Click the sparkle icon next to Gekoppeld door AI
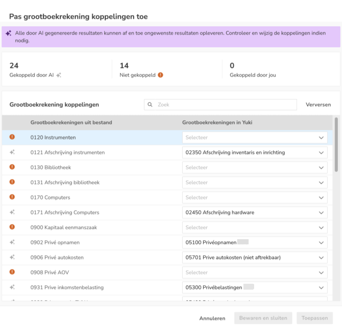The width and height of the screenshot is (342, 329). (59, 75)
